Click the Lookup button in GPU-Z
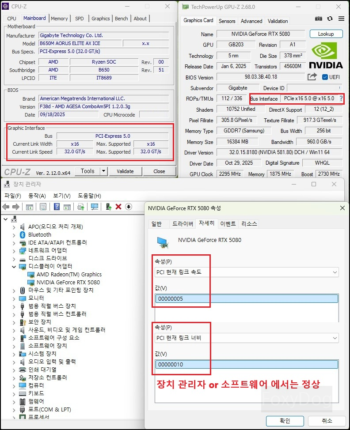350x430 pixels. (326, 34)
